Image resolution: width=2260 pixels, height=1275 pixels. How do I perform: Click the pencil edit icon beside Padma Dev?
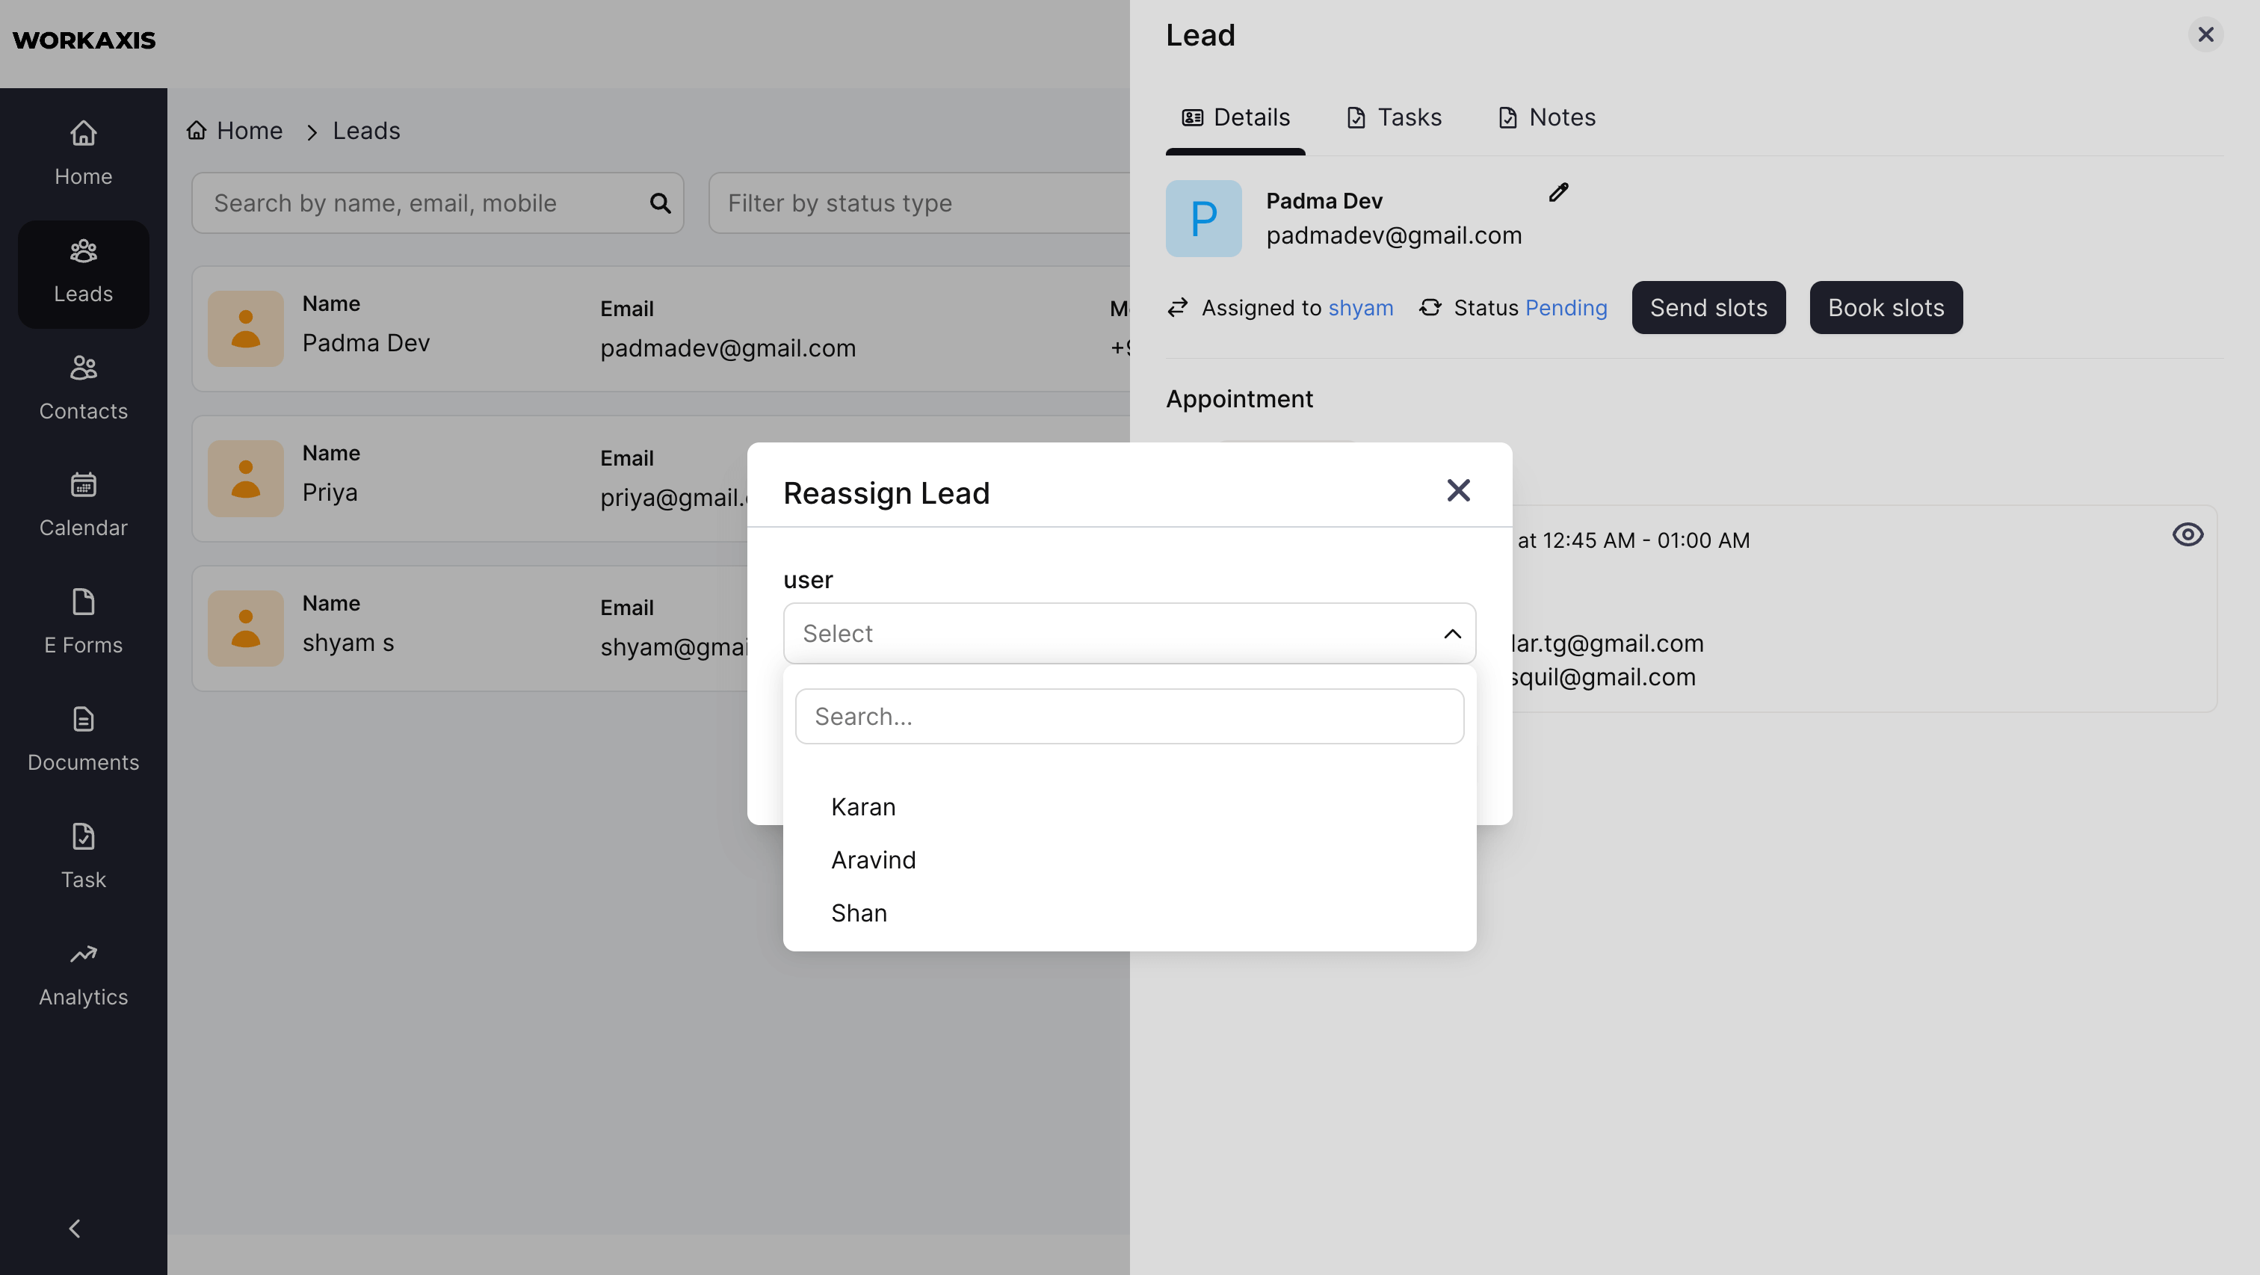click(1558, 193)
